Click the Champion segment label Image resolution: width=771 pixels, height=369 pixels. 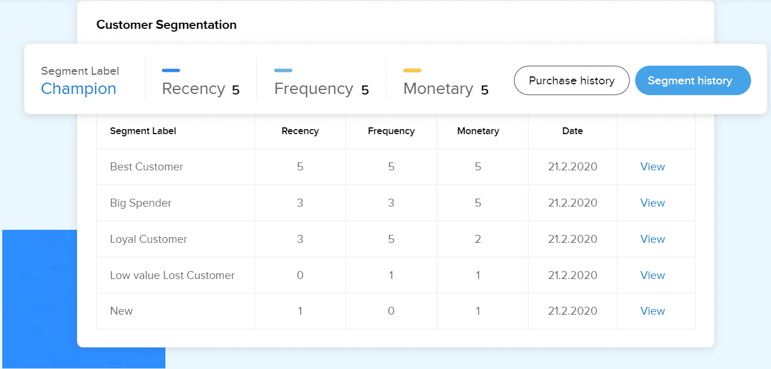(79, 89)
